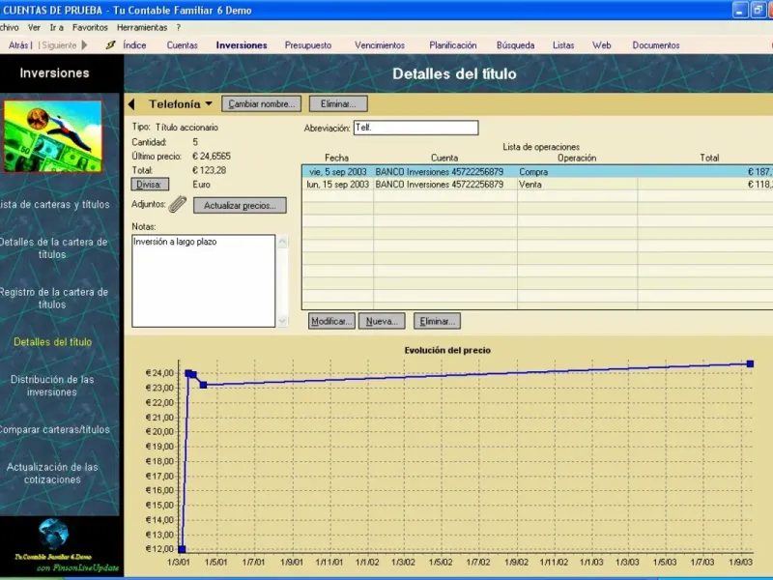Select the vie, 5 sep 2003 Compra row
773x580 pixels.
tap(537, 172)
